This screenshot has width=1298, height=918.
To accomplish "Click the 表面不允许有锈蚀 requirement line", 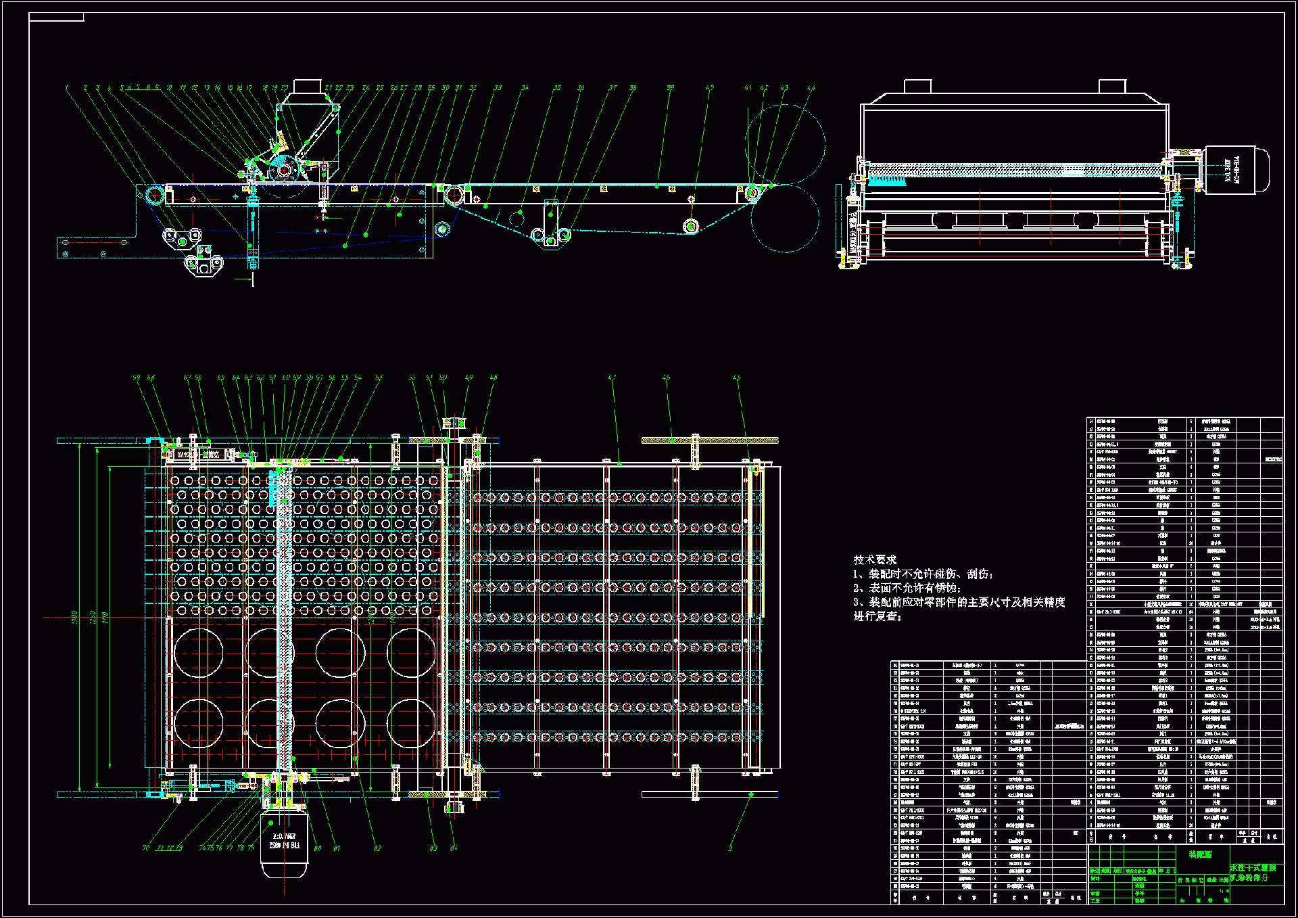I will [906, 588].
